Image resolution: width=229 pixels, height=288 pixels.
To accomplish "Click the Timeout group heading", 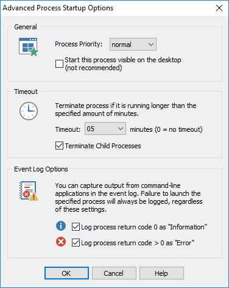I will (26, 92).
